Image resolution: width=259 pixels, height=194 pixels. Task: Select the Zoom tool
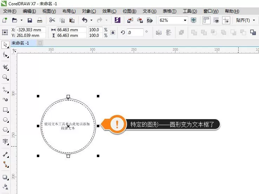(x=6, y=77)
